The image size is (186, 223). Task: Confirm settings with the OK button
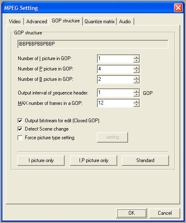[x=131, y=213]
